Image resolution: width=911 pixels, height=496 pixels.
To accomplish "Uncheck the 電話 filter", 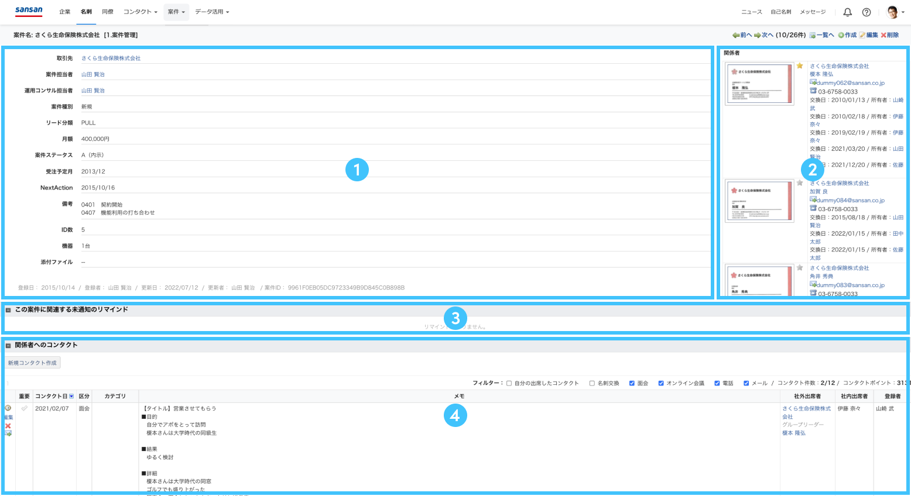I will pyautogui.click(x=717, y=383).
